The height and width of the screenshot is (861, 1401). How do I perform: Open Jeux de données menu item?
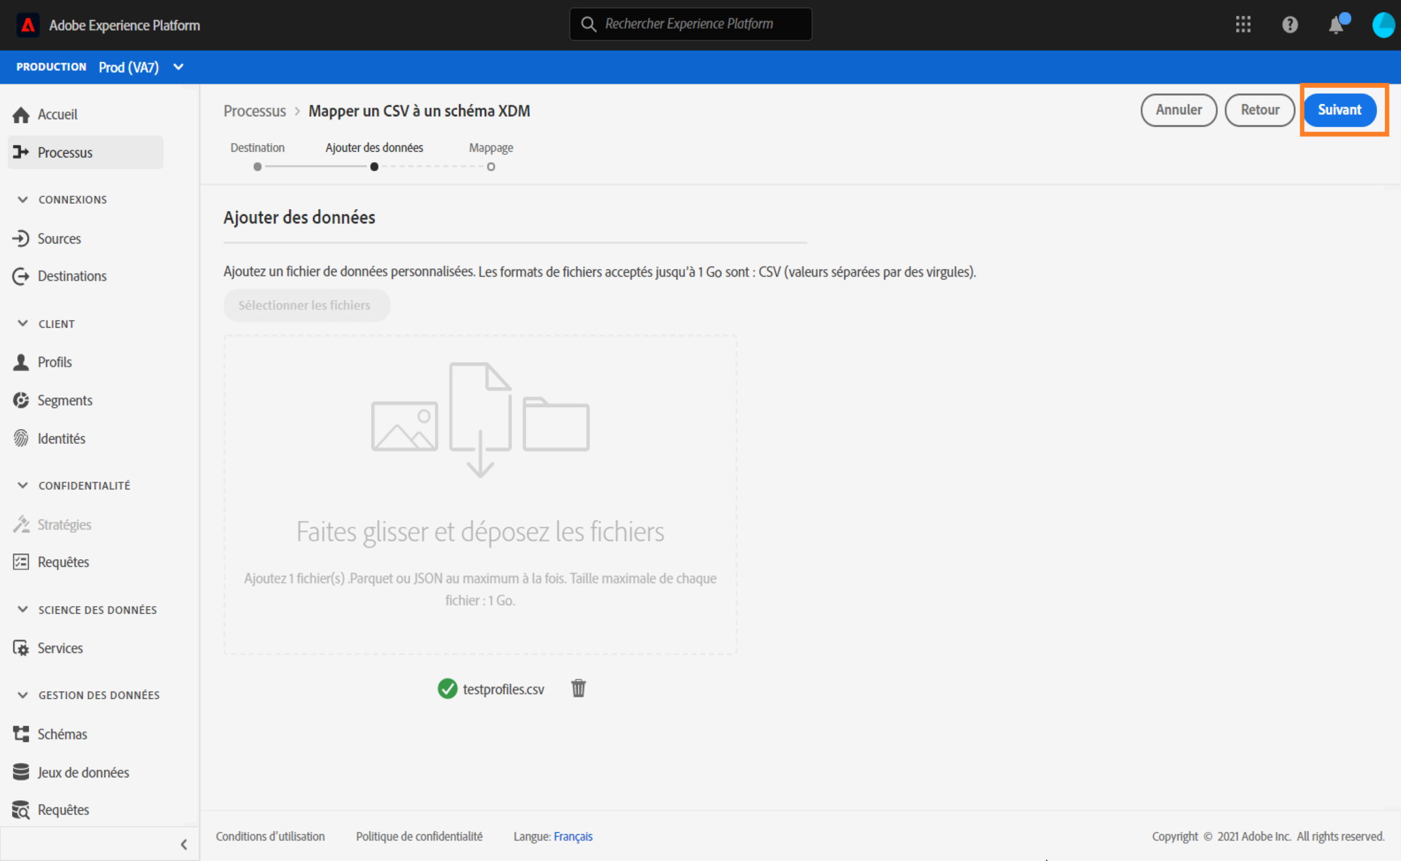click(x=83, y=772)
